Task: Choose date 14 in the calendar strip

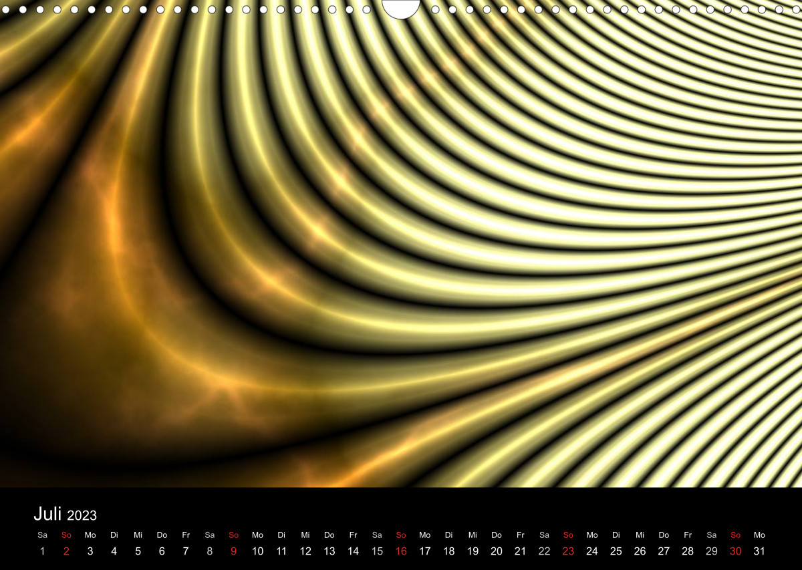Action: tap(353, 551)
